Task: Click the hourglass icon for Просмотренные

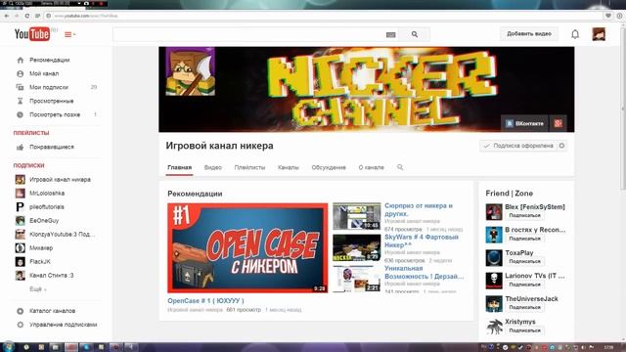Action: pyautogui.click(x=21, y=101)
